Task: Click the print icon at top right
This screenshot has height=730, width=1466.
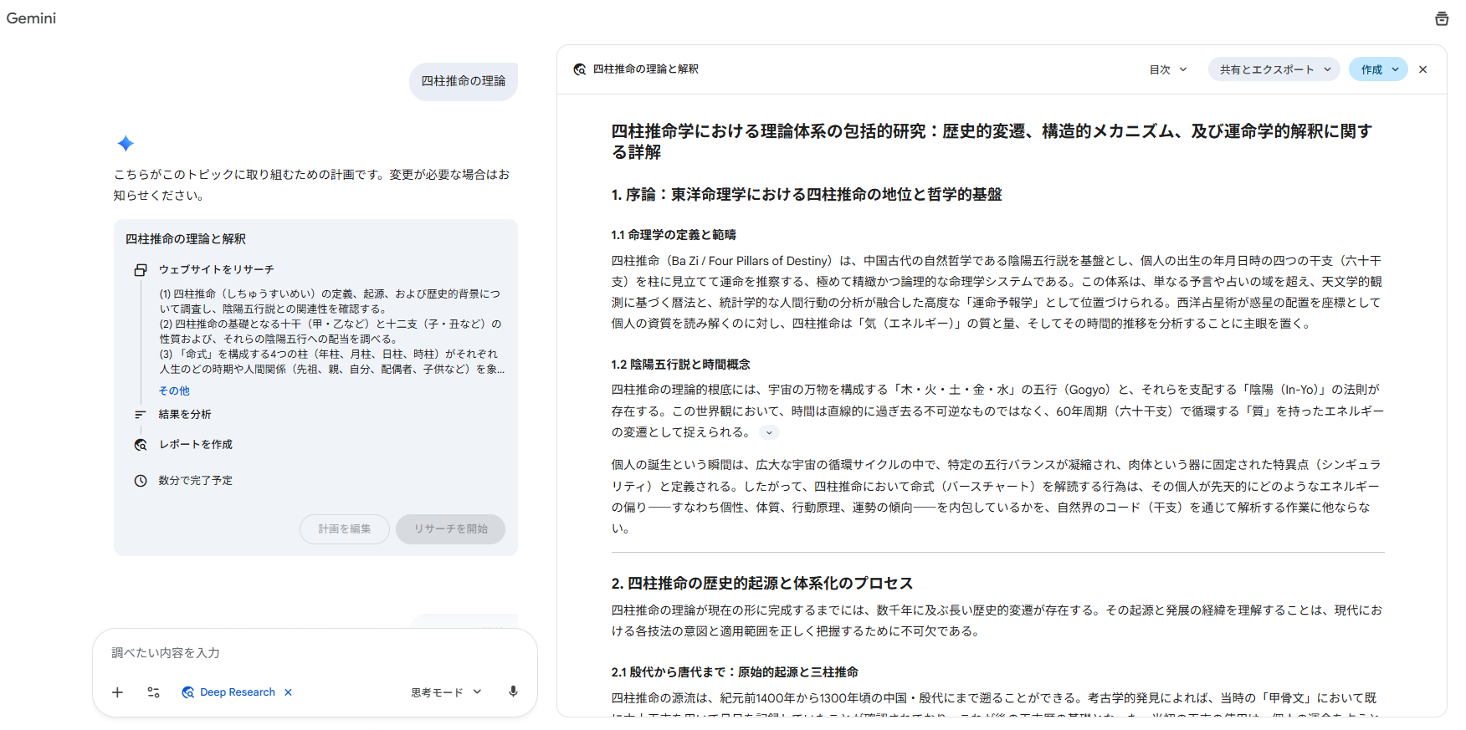Action: click(x=1442, y=18)
